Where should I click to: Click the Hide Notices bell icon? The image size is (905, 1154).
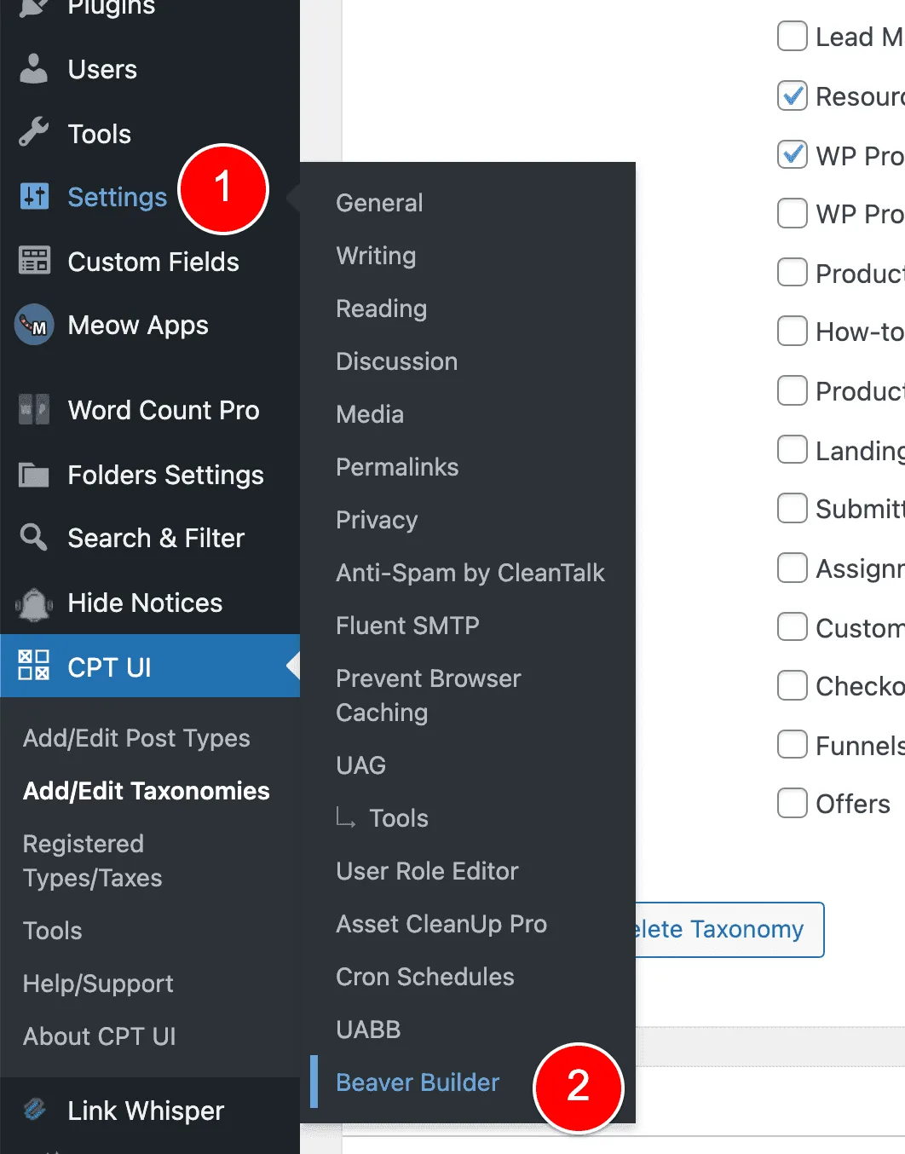tap(34, 603)
